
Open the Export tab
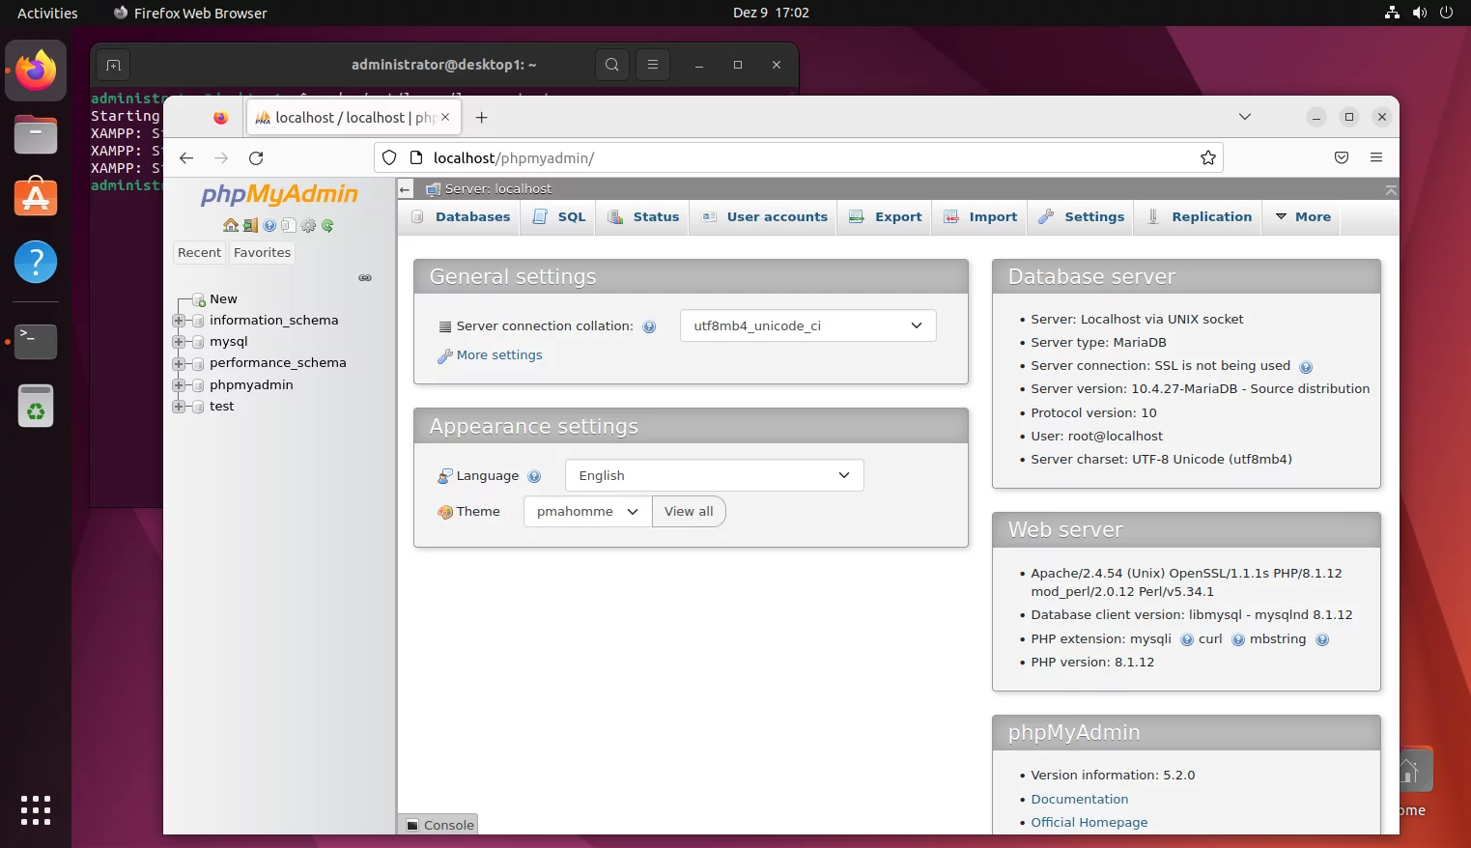click(886, 217)
